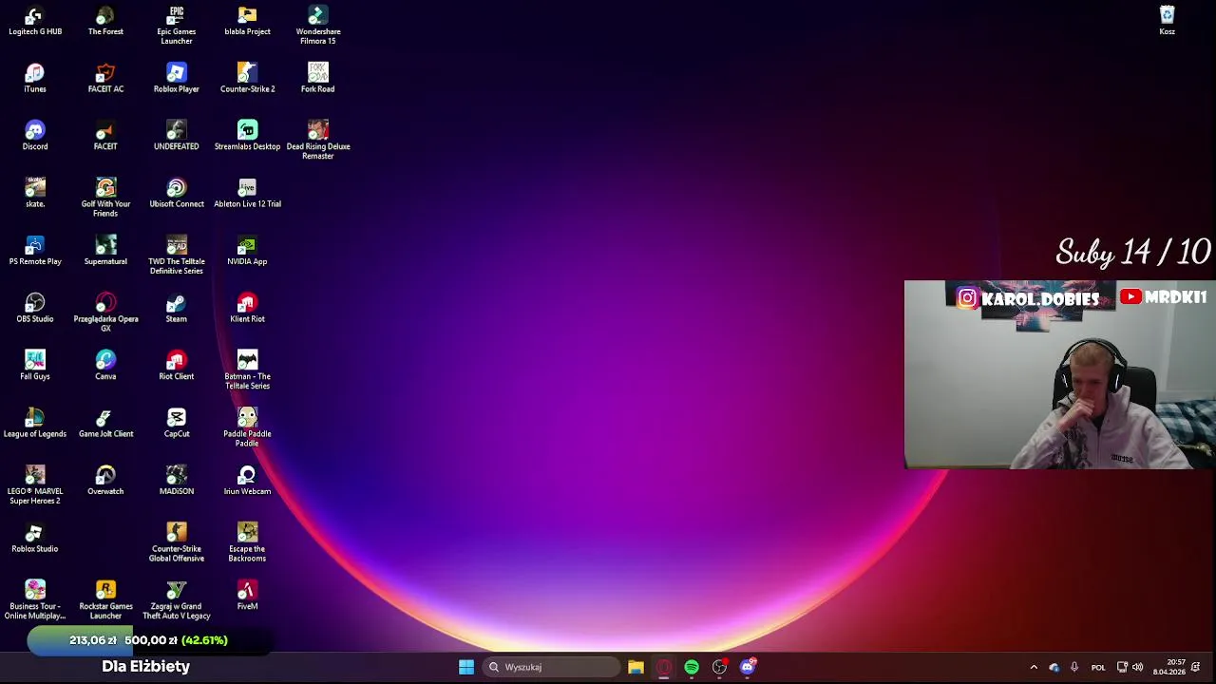Open Golf With Your Friends
The image size is (1216, 684).
(105, 198)
